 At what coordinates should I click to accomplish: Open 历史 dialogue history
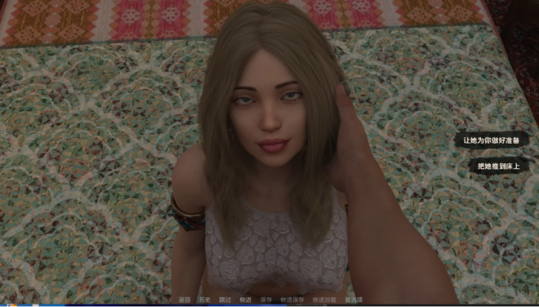(205, 300)
